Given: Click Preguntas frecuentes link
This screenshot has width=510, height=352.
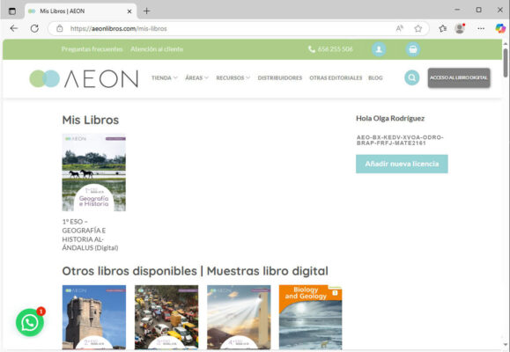Looking at the screenshot, I should click(92, 49).
